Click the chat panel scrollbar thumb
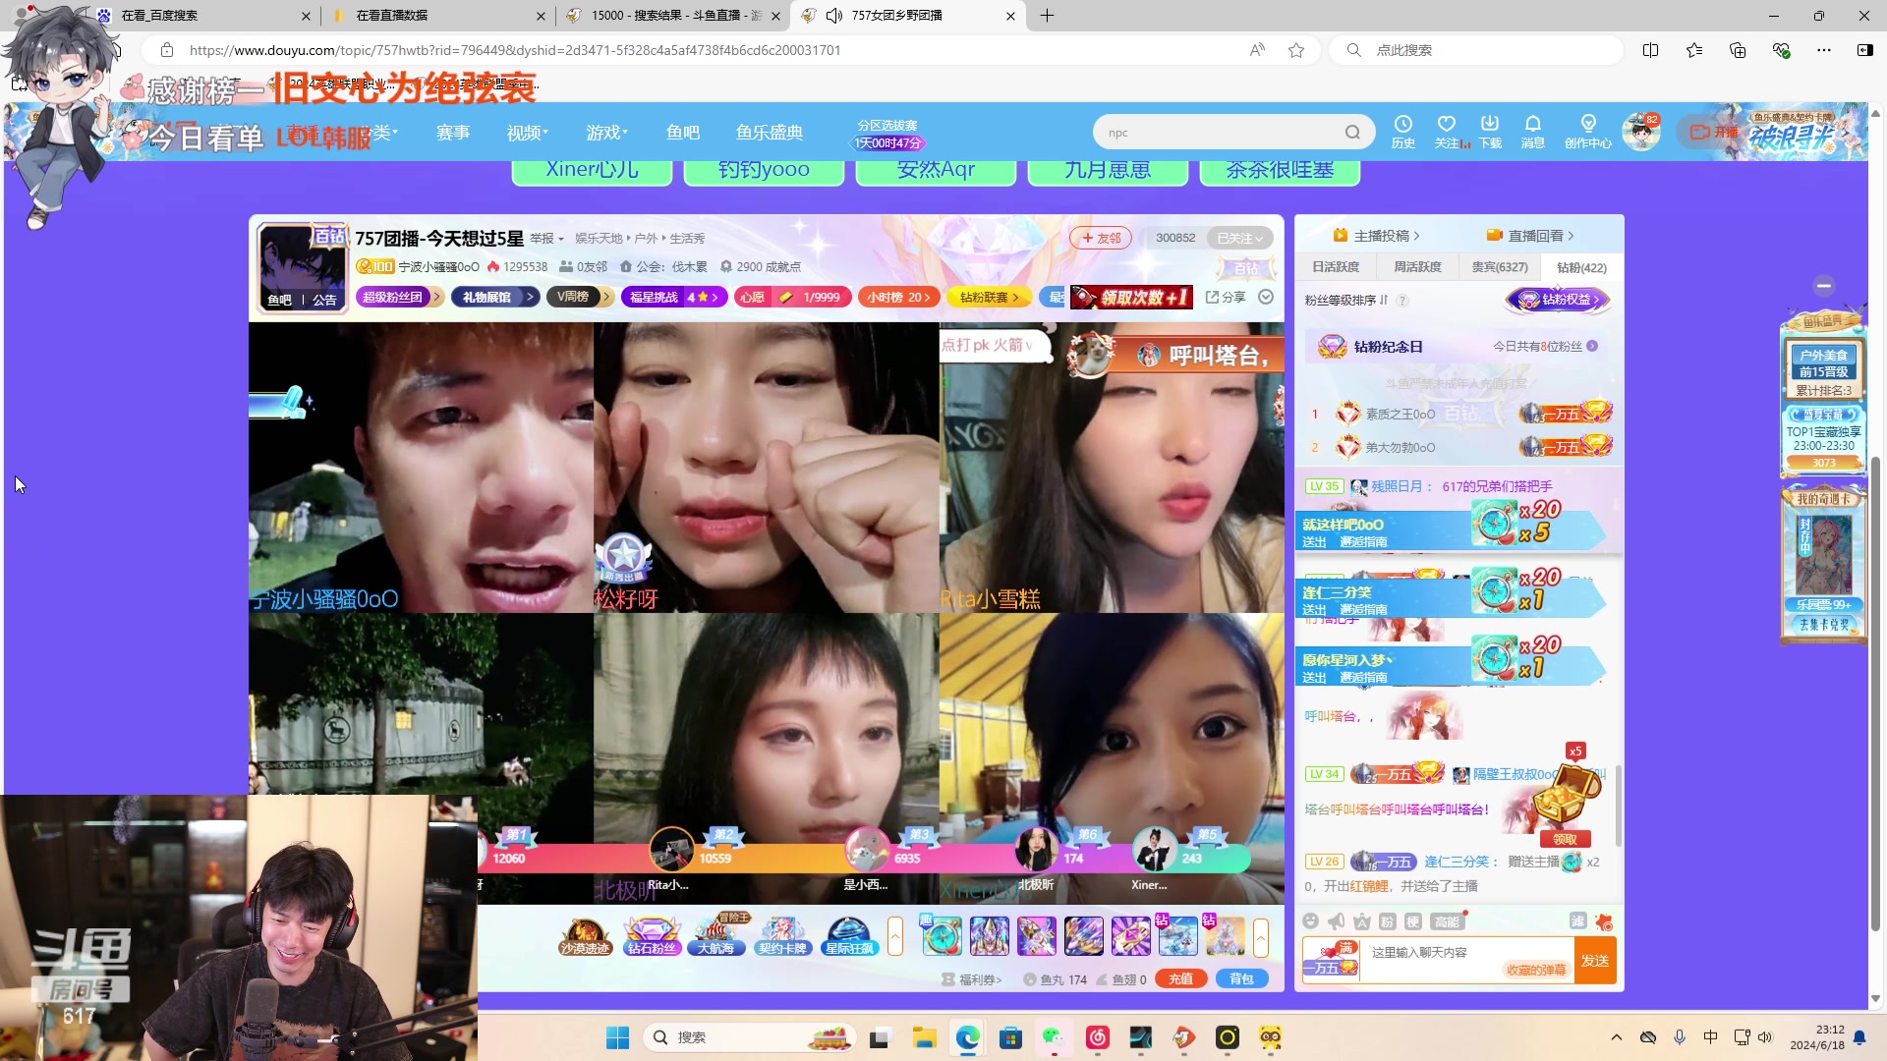 point(1618,806)
